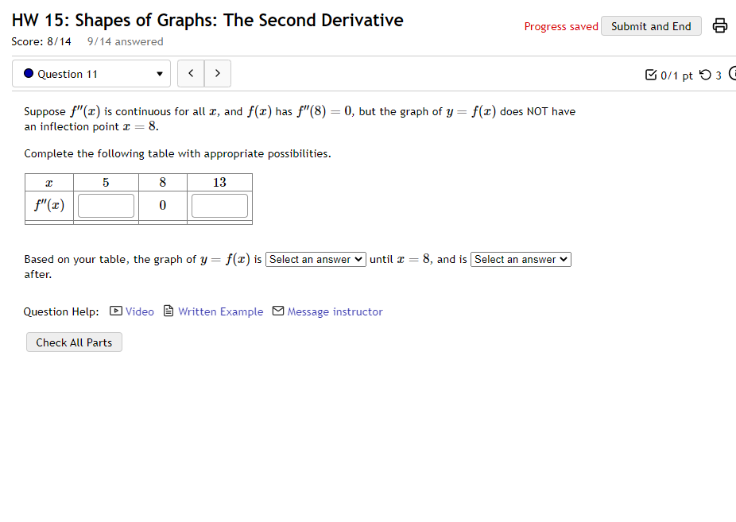Click the next question arrow

pos(217,73)
